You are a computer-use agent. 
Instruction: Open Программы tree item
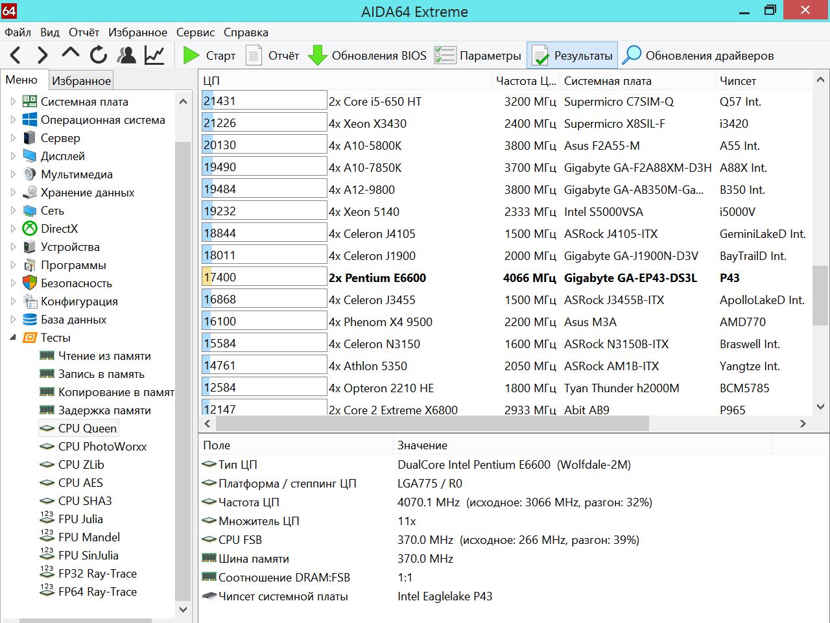pyautogui.click(x=73, y=265)
